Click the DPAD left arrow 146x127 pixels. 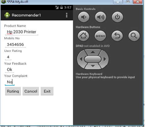tap(81, 59)
